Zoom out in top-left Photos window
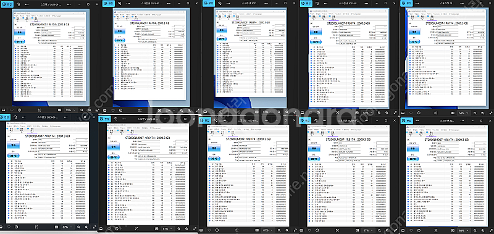Viewport: 494px width, 234px height. (x=82, y=110)
